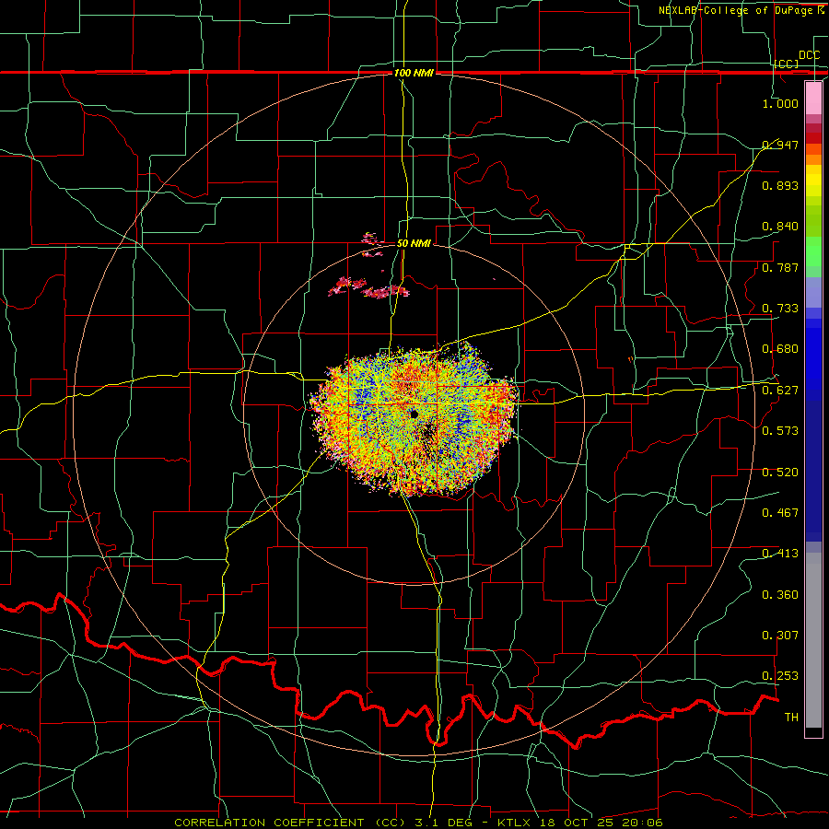Click the 0.307 scale value
Screen dimensions: 829x829
tap(780, 636)
